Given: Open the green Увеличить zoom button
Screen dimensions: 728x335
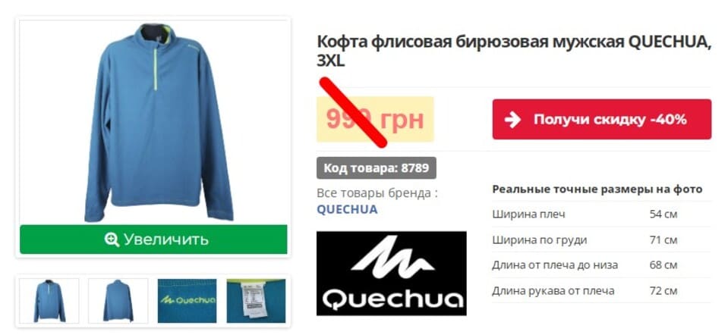Looking at the screenshot, I should point(153,240).
